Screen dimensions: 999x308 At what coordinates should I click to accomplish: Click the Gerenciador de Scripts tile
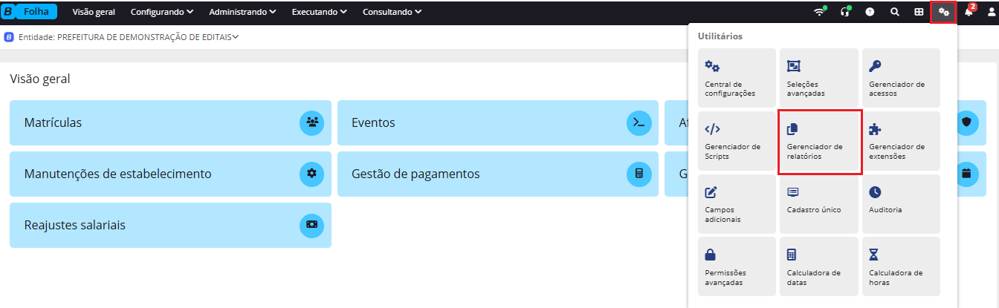[x=737, y=142]
